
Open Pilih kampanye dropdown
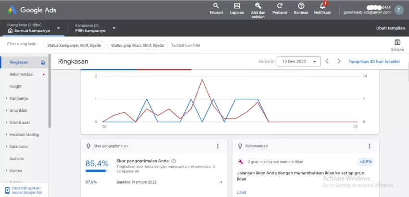(114, 28)
